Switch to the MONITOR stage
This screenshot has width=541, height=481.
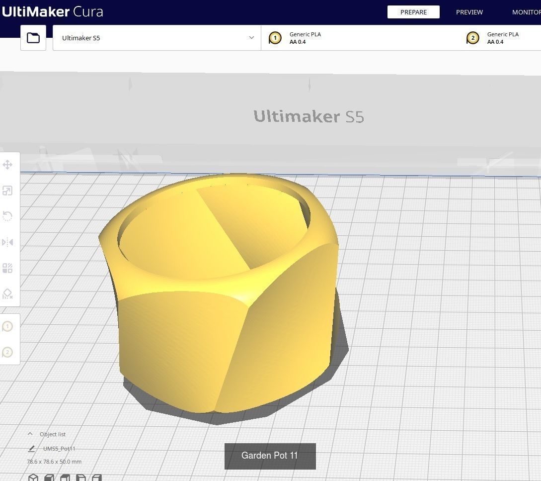tap(527, 12)
